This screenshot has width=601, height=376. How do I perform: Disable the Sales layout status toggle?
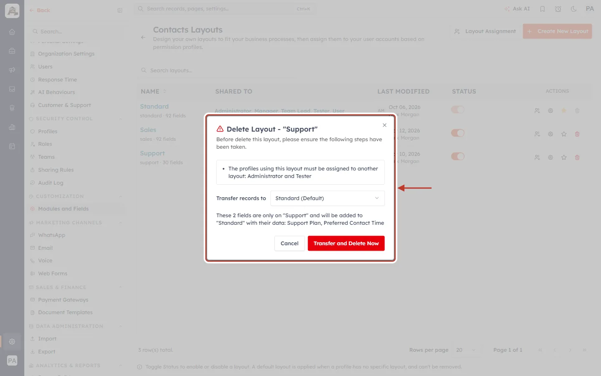(x=457, y=133)
